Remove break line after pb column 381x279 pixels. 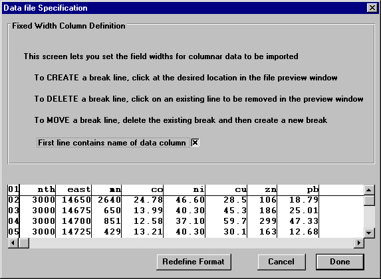pos(318,211)
